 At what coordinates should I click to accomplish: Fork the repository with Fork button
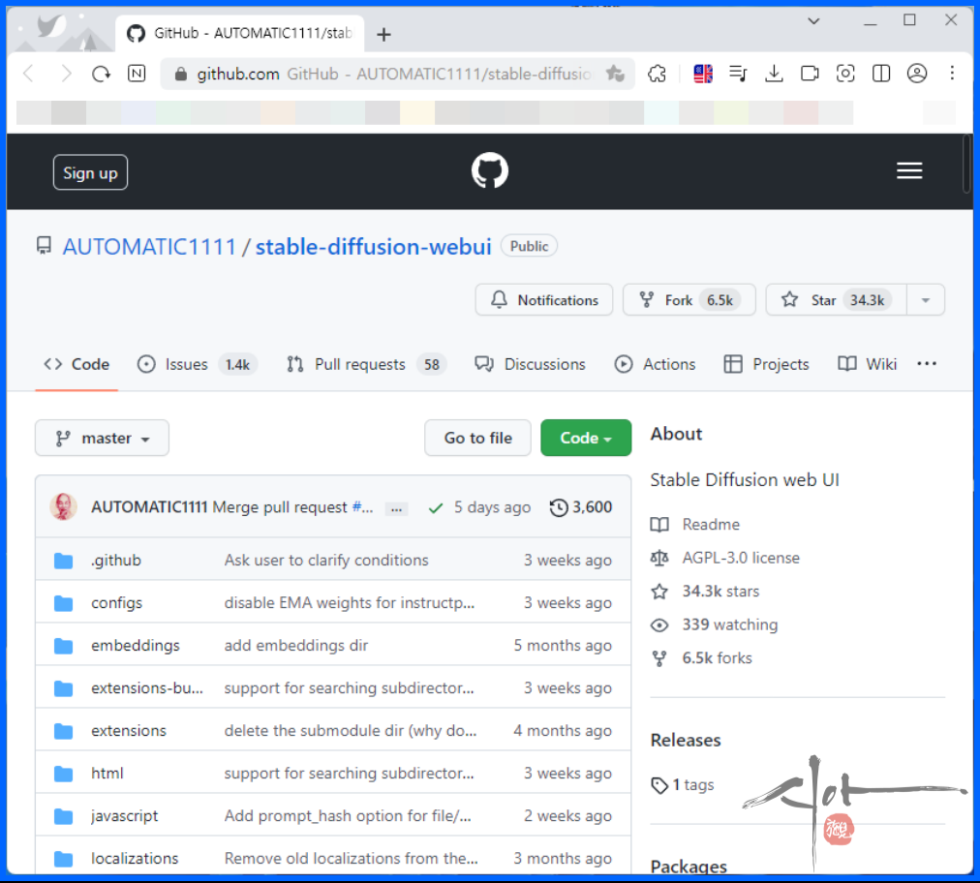689,300
